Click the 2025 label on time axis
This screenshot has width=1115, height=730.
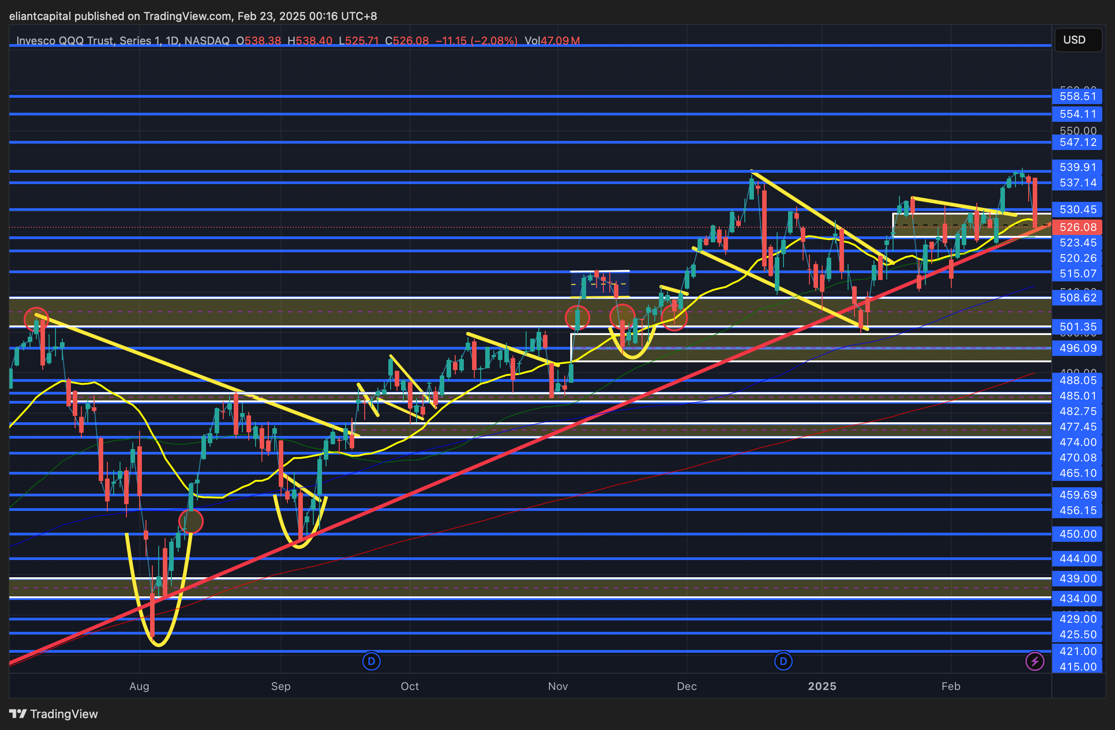pyautogui.click(x=822, y=686)
